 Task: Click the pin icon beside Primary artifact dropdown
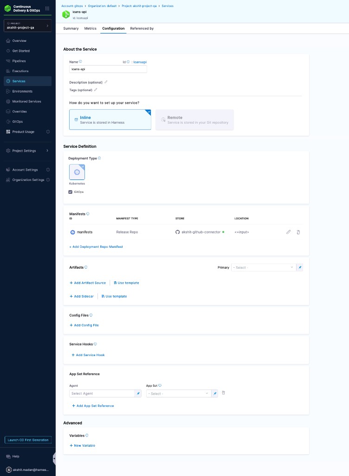pyautogui.click(x=299, y=268)
